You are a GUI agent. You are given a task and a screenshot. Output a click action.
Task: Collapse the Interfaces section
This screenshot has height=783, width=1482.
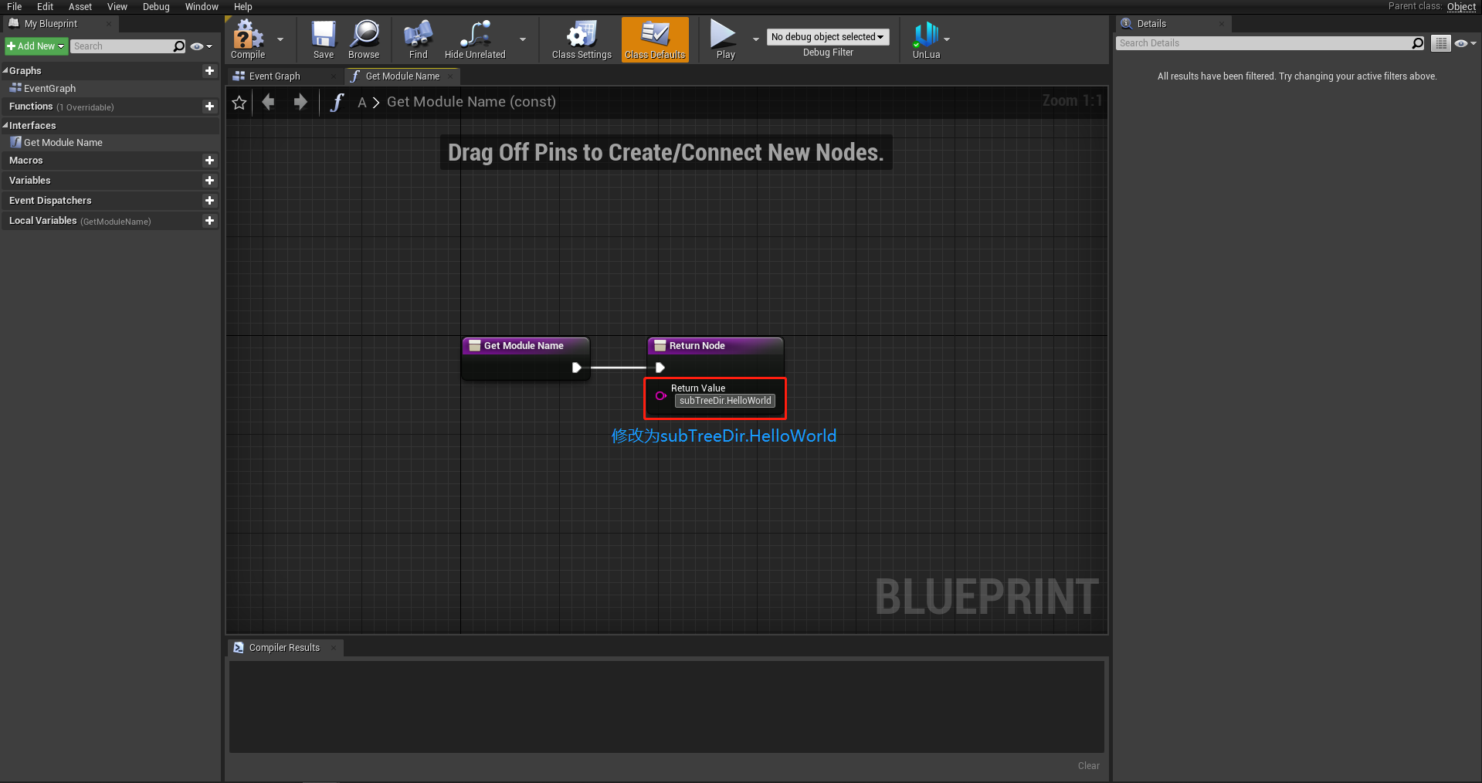point(5,125)
